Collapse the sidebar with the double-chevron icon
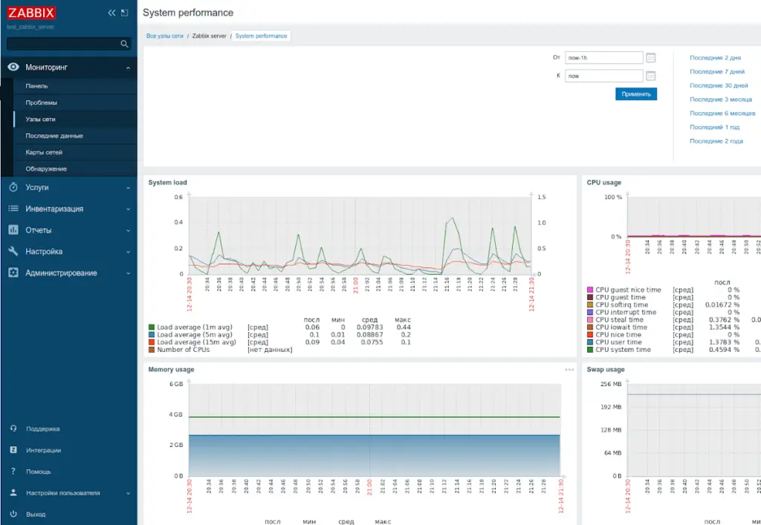Viewport: 761px width, 525px height. (x=111, y=13)
